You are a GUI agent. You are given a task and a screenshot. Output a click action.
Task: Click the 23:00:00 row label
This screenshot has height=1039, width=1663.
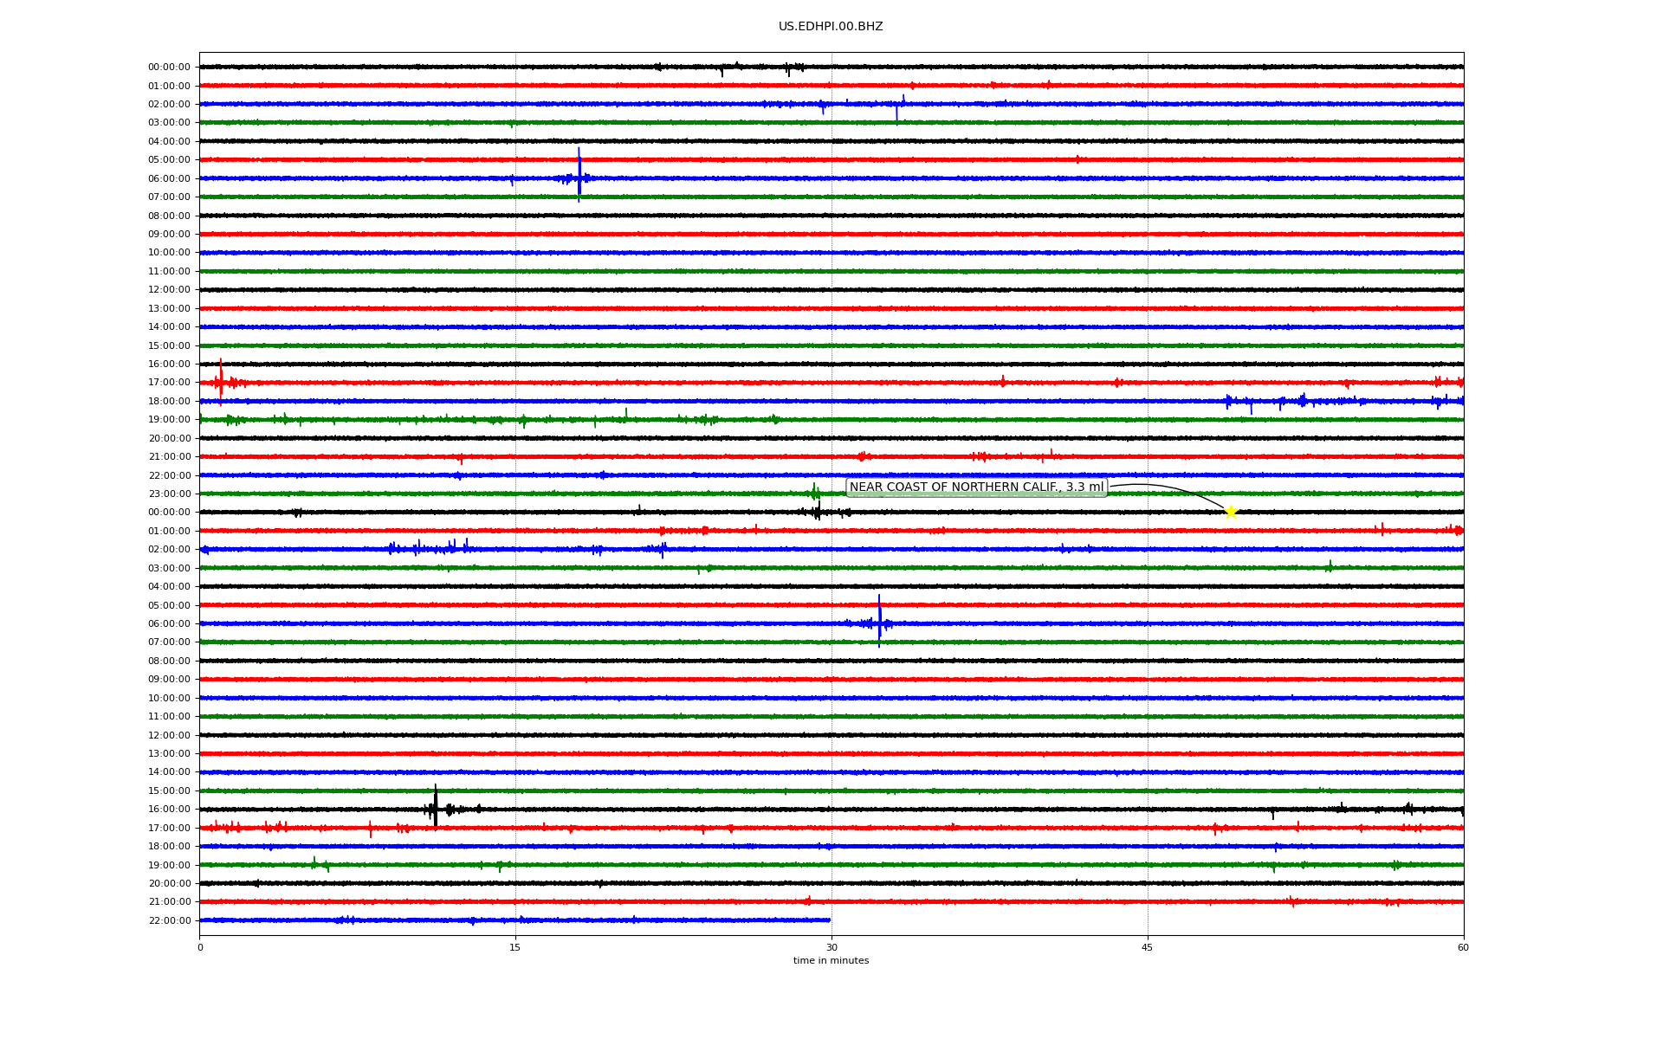point(169,494)
